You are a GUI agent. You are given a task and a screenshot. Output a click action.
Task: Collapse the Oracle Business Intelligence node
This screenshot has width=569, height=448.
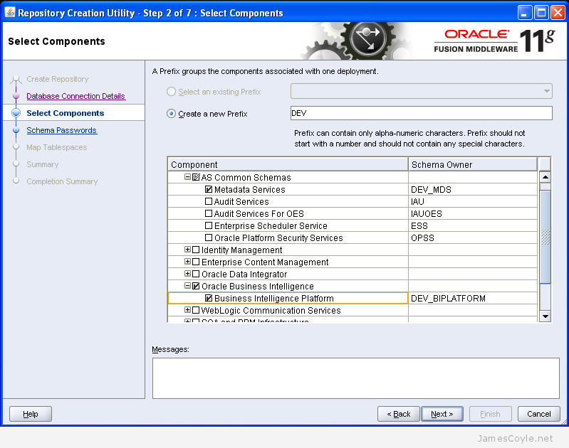[x=187, y=286]
